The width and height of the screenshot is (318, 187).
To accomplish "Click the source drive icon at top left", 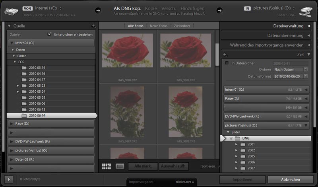I will (x=12, y=11).
